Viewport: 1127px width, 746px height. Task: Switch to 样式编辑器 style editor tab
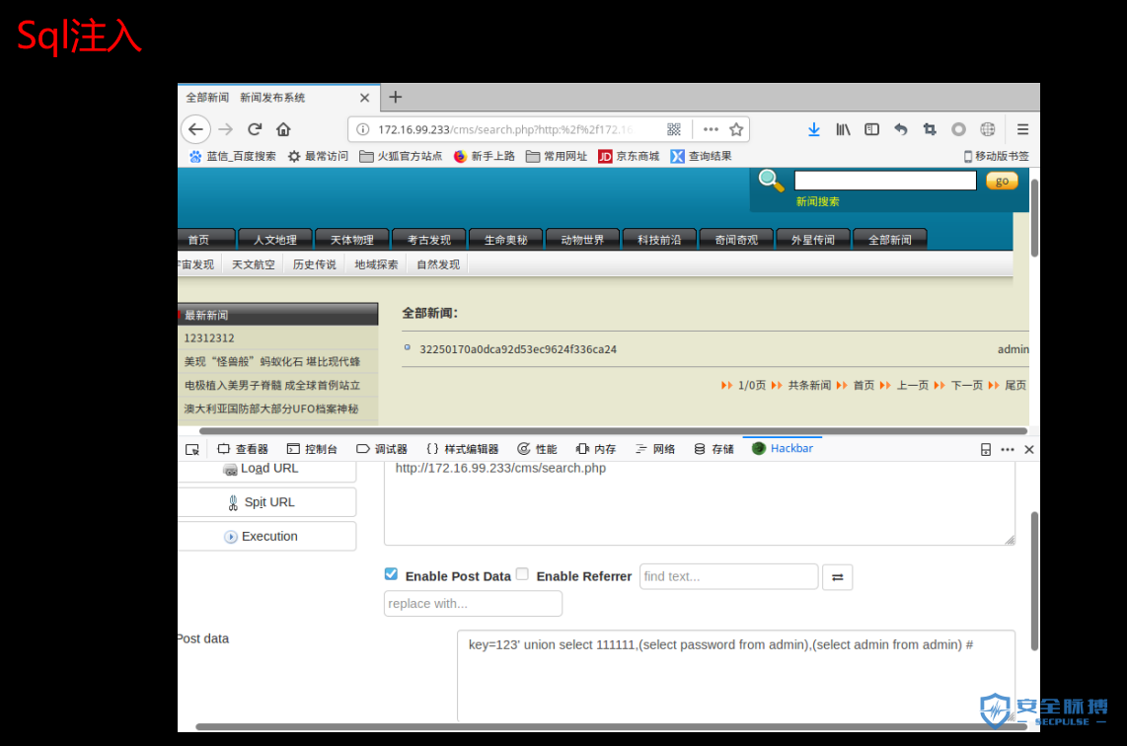[462, 449]
